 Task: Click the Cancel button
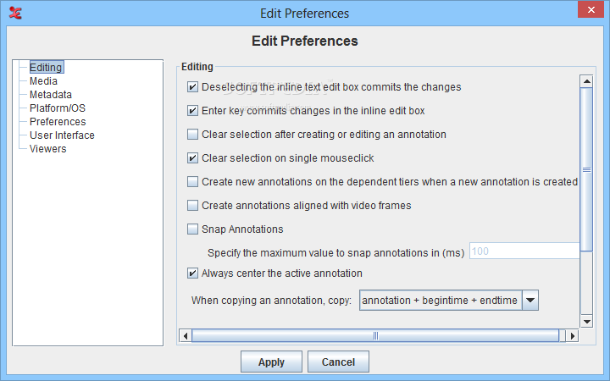tap(338, 362)
